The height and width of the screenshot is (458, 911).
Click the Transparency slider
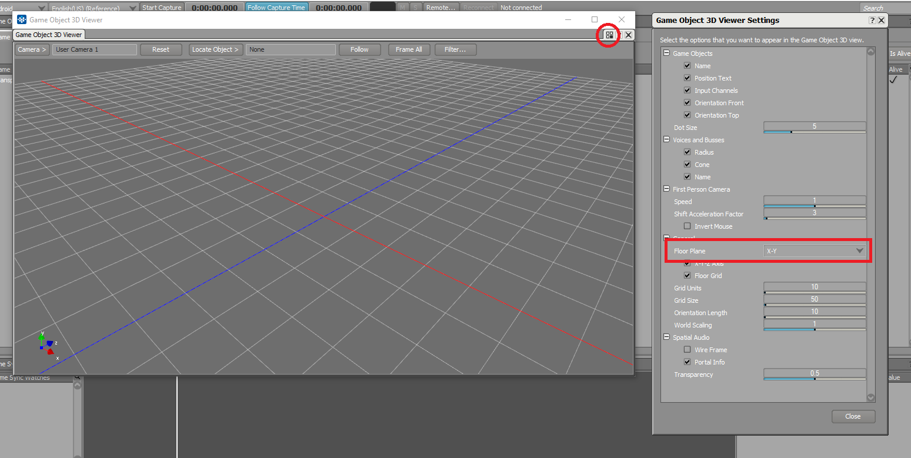pyautogui.click(x=815, y=375)
